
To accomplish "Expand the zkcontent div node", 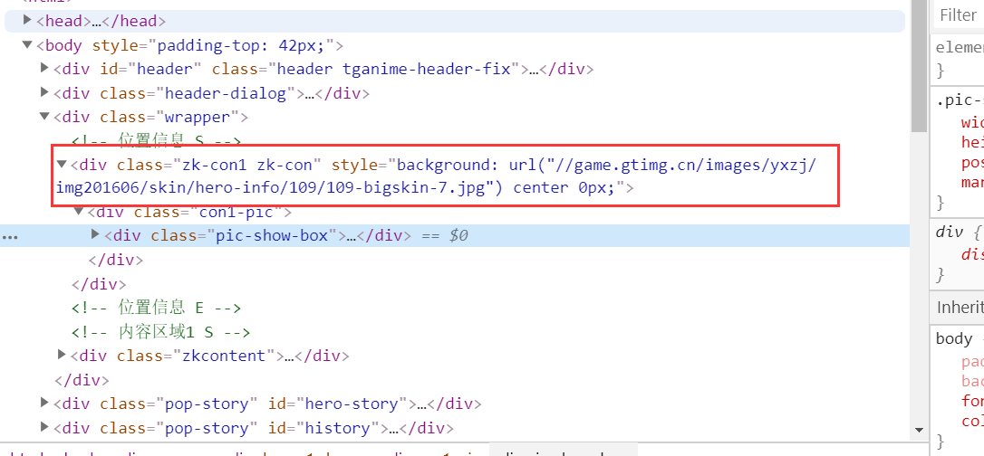I will (62, 355).
